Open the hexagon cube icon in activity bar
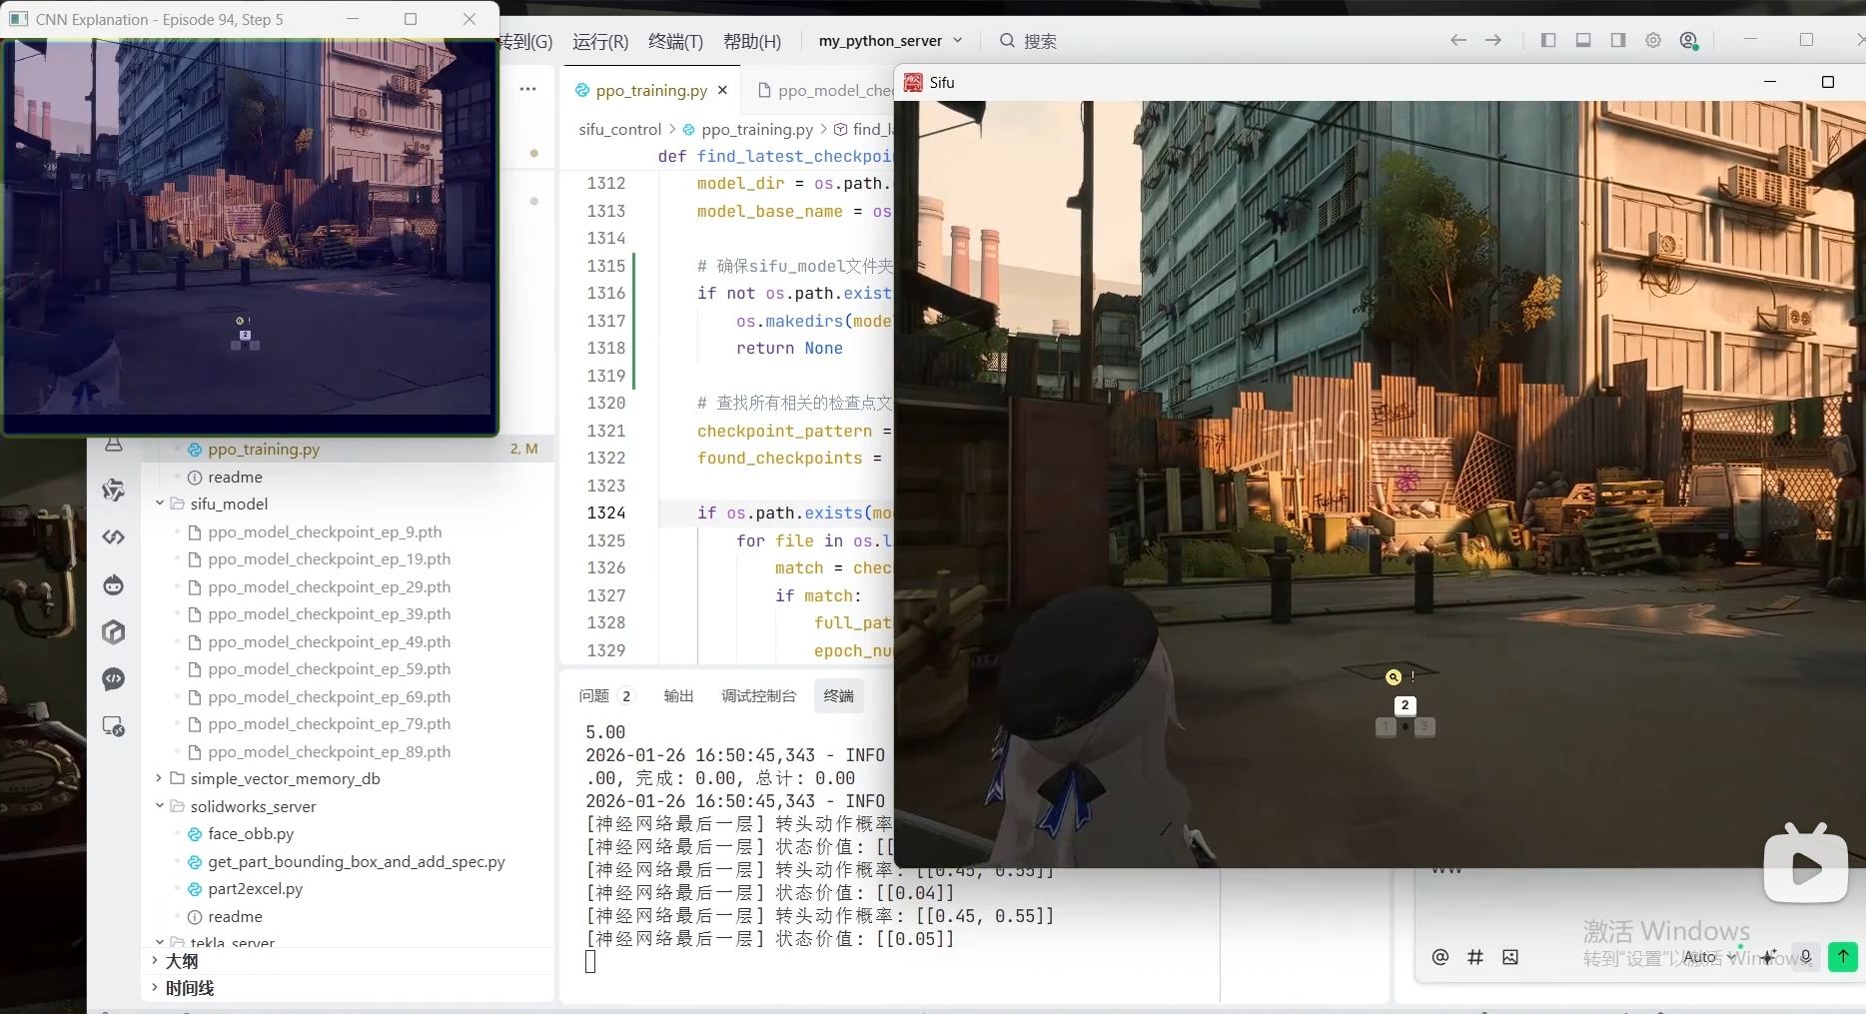Image resolution: width=1866 pixels, height=1014 pixels. 114,632
